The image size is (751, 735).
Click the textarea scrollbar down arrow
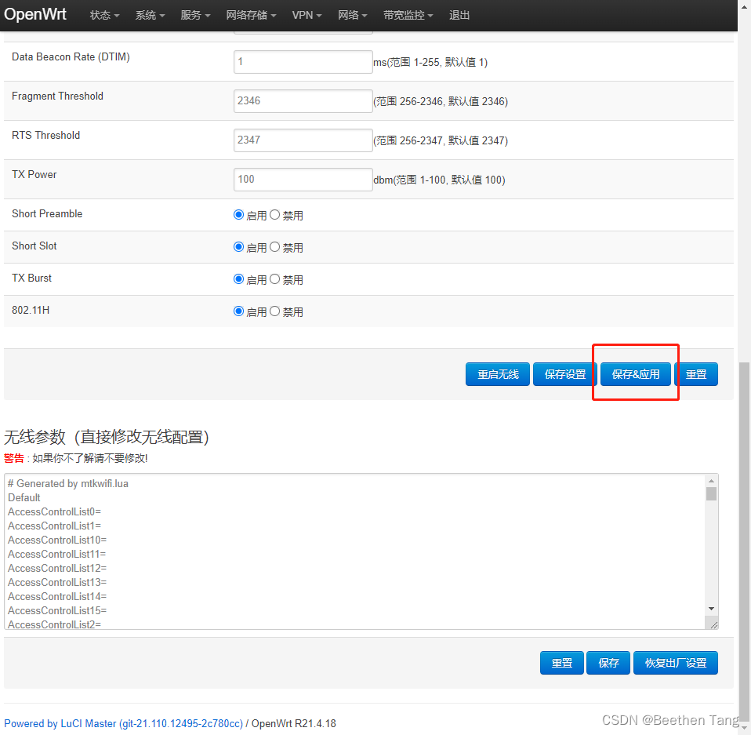711,609
